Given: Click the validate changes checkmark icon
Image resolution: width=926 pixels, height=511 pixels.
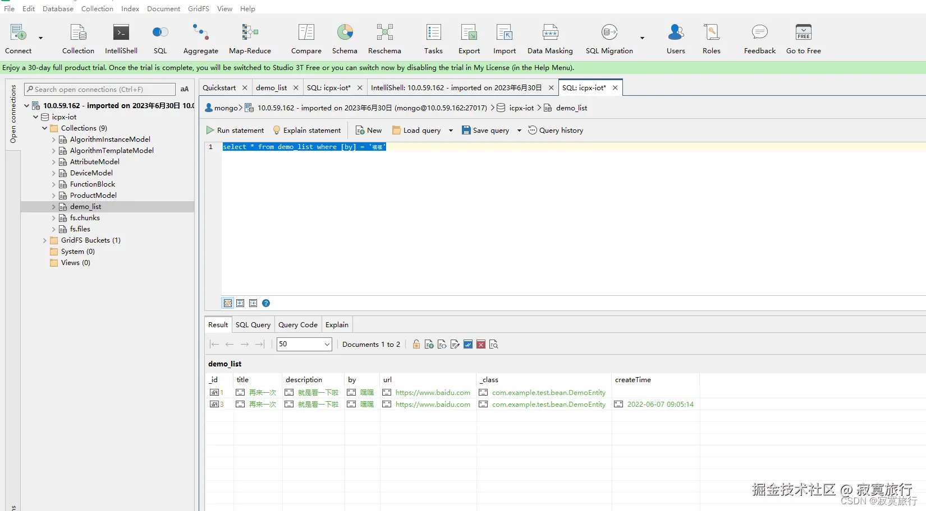Looking at the screenshot, I should (468, 344).
